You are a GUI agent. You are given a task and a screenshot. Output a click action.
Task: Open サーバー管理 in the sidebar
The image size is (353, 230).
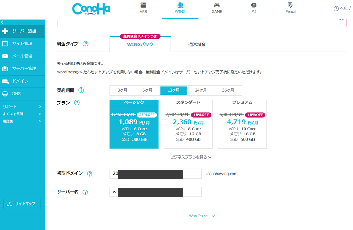point(22,69)
